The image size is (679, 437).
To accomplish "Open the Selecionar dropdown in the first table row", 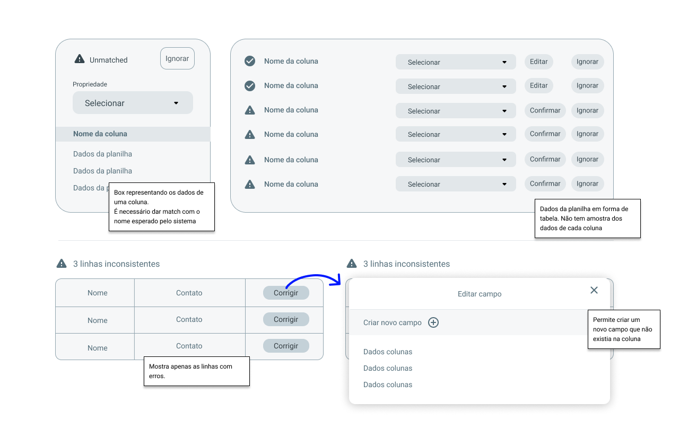I will tap(456, 62).
